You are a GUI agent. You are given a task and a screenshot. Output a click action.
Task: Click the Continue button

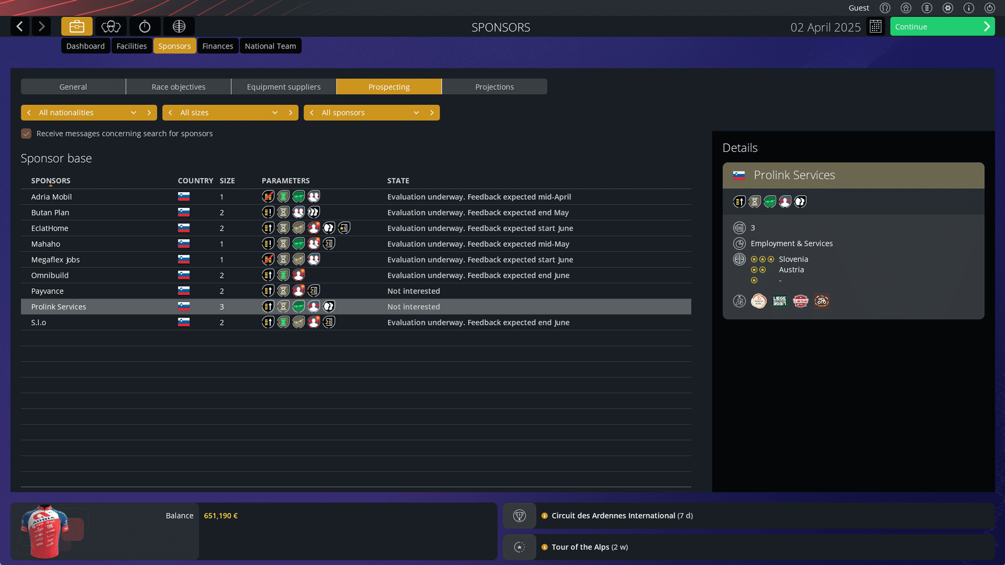point(942,26)
